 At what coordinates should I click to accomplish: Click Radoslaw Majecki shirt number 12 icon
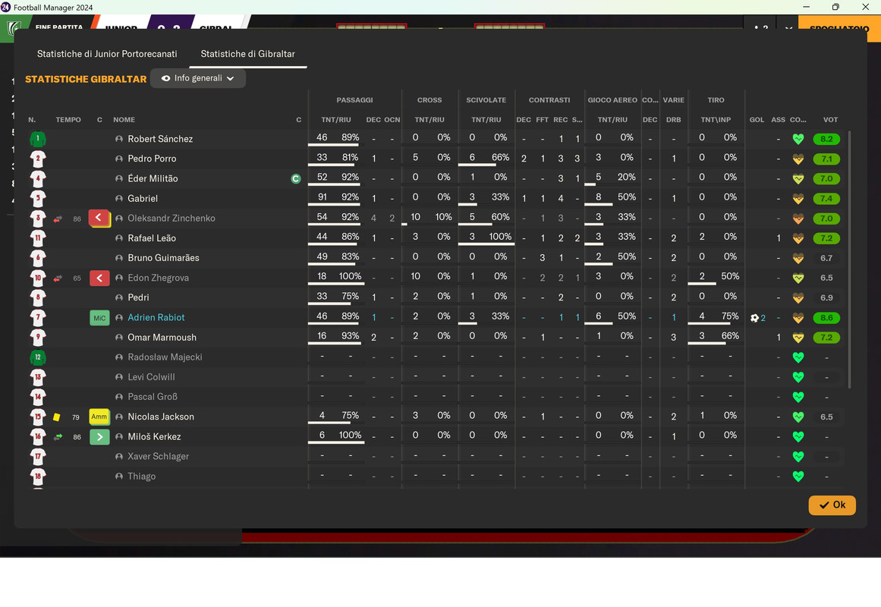tap(38, 357)
